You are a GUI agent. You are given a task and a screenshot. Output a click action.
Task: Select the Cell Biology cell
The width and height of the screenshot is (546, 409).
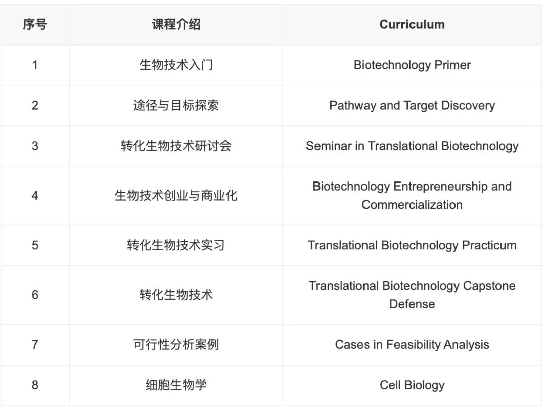click(x=412, y=385)
